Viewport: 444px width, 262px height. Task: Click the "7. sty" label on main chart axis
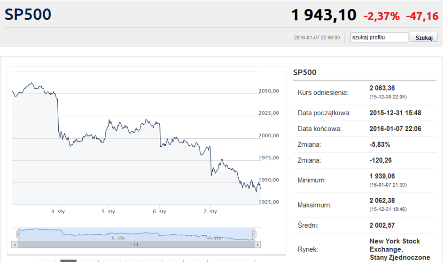(210, 211)
